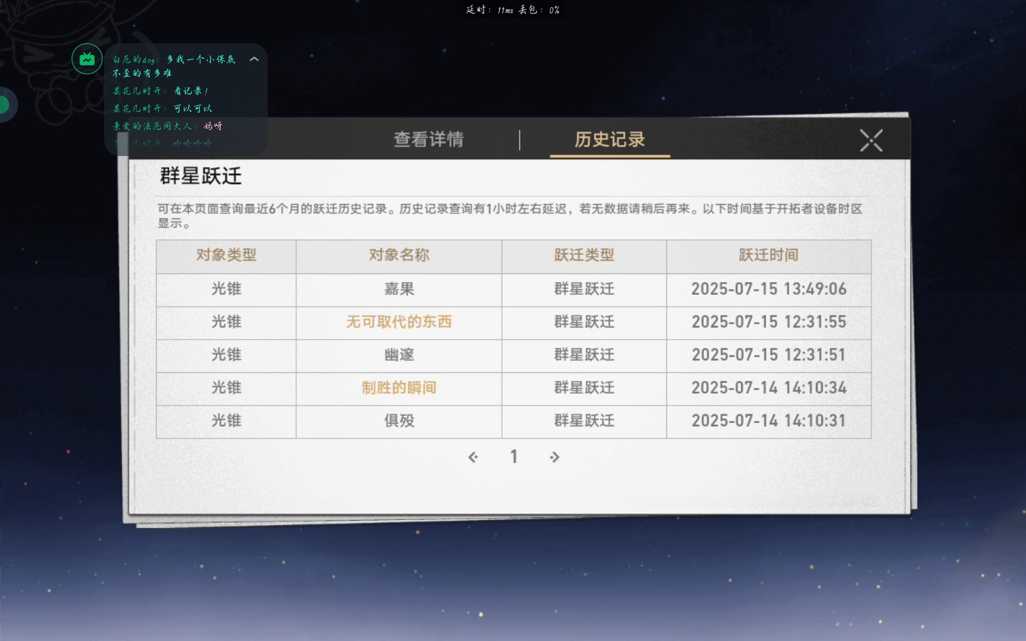Viewport: 1026px width, 641px height.
Task: Click the 跃迁时间 column header
Action: pos(768,255)
